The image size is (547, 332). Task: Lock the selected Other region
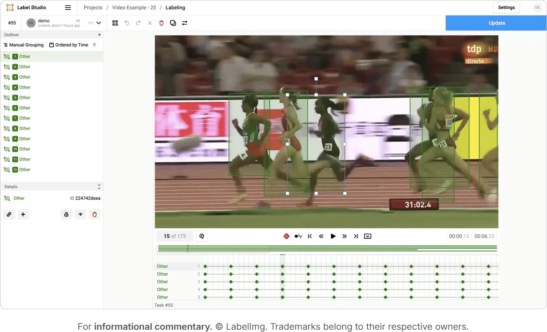tap(66, 214)
